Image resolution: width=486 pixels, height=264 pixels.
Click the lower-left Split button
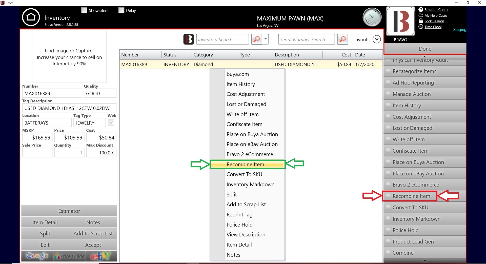pos(45,233)
